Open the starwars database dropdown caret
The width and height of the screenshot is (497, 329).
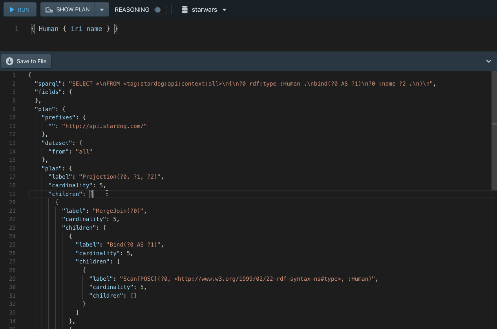[x=225, y=10]
